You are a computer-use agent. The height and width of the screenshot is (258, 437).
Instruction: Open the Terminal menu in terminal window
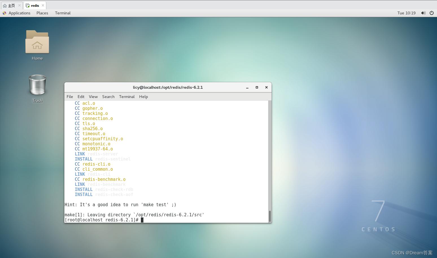coord(127,97)
